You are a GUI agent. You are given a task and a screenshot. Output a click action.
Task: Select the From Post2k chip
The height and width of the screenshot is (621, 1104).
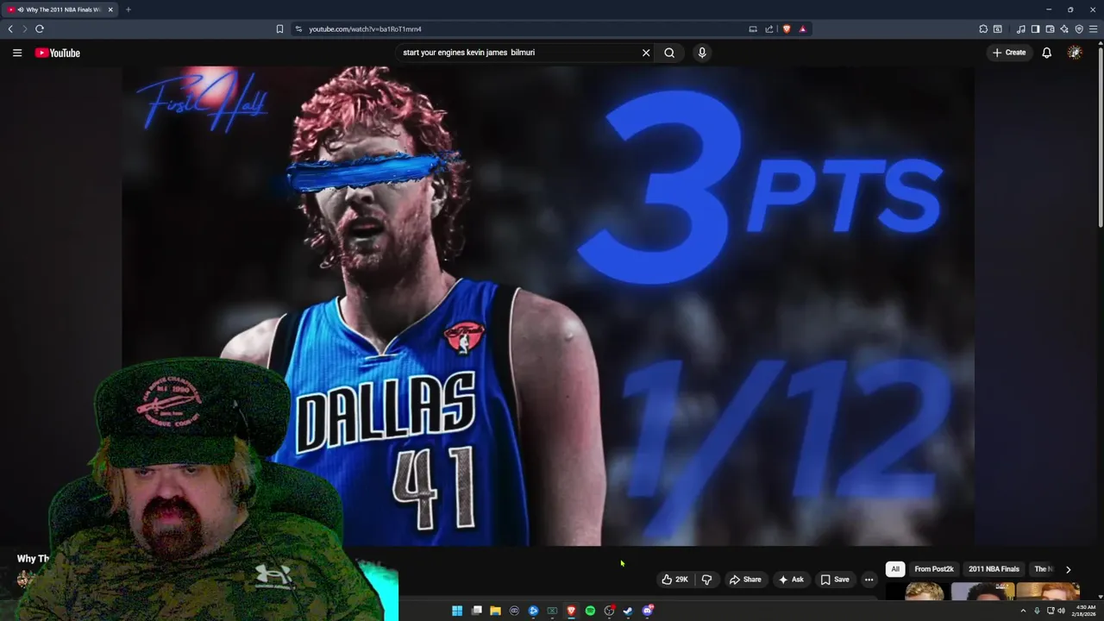tap(934, 569)
